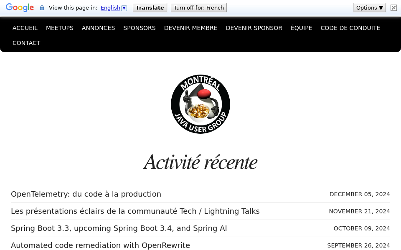Click the Google logo in the translate bar
Viewport: 401px width, 250px height.
(x=20, y=7)
